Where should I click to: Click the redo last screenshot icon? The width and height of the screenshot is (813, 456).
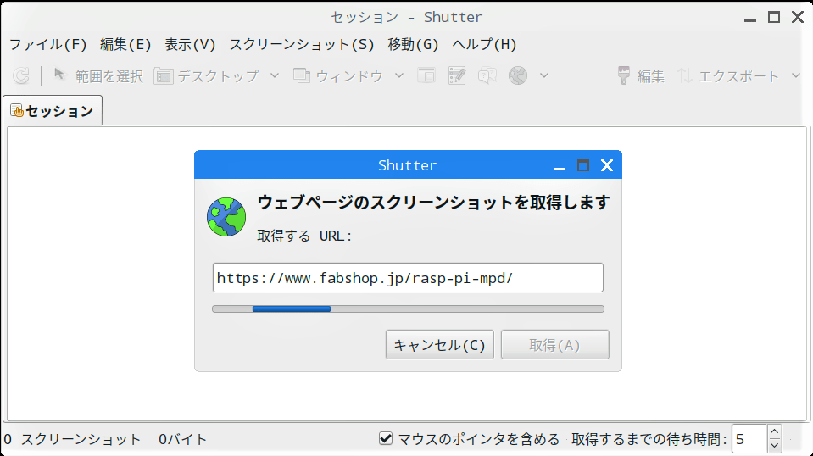click(21, 75)
